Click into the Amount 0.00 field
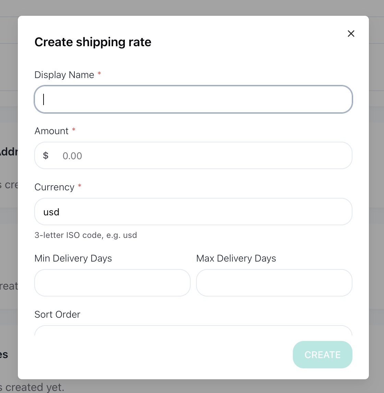The image size is (384, 393). tap(193, 155)
